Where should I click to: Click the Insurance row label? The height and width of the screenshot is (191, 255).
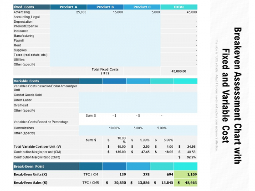coord(21,31)
